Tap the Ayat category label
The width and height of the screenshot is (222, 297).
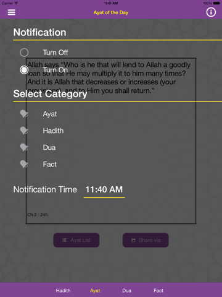tap(50, 114)
